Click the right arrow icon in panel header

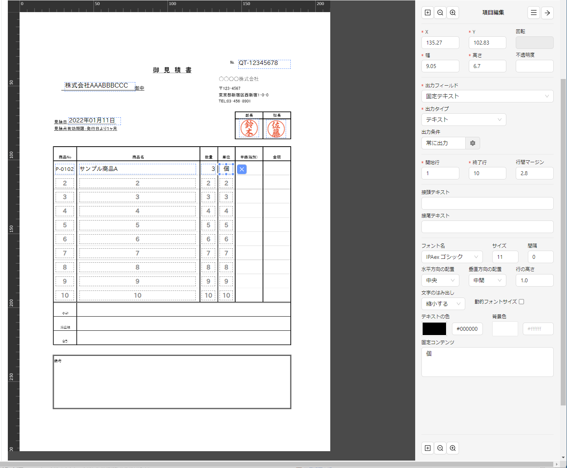coord(547,13)
